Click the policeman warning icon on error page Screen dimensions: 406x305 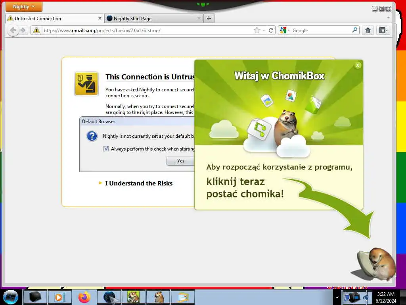click(86, 84)
